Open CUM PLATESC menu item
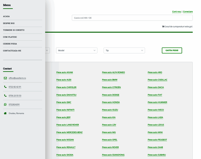 tap(10, 37)
